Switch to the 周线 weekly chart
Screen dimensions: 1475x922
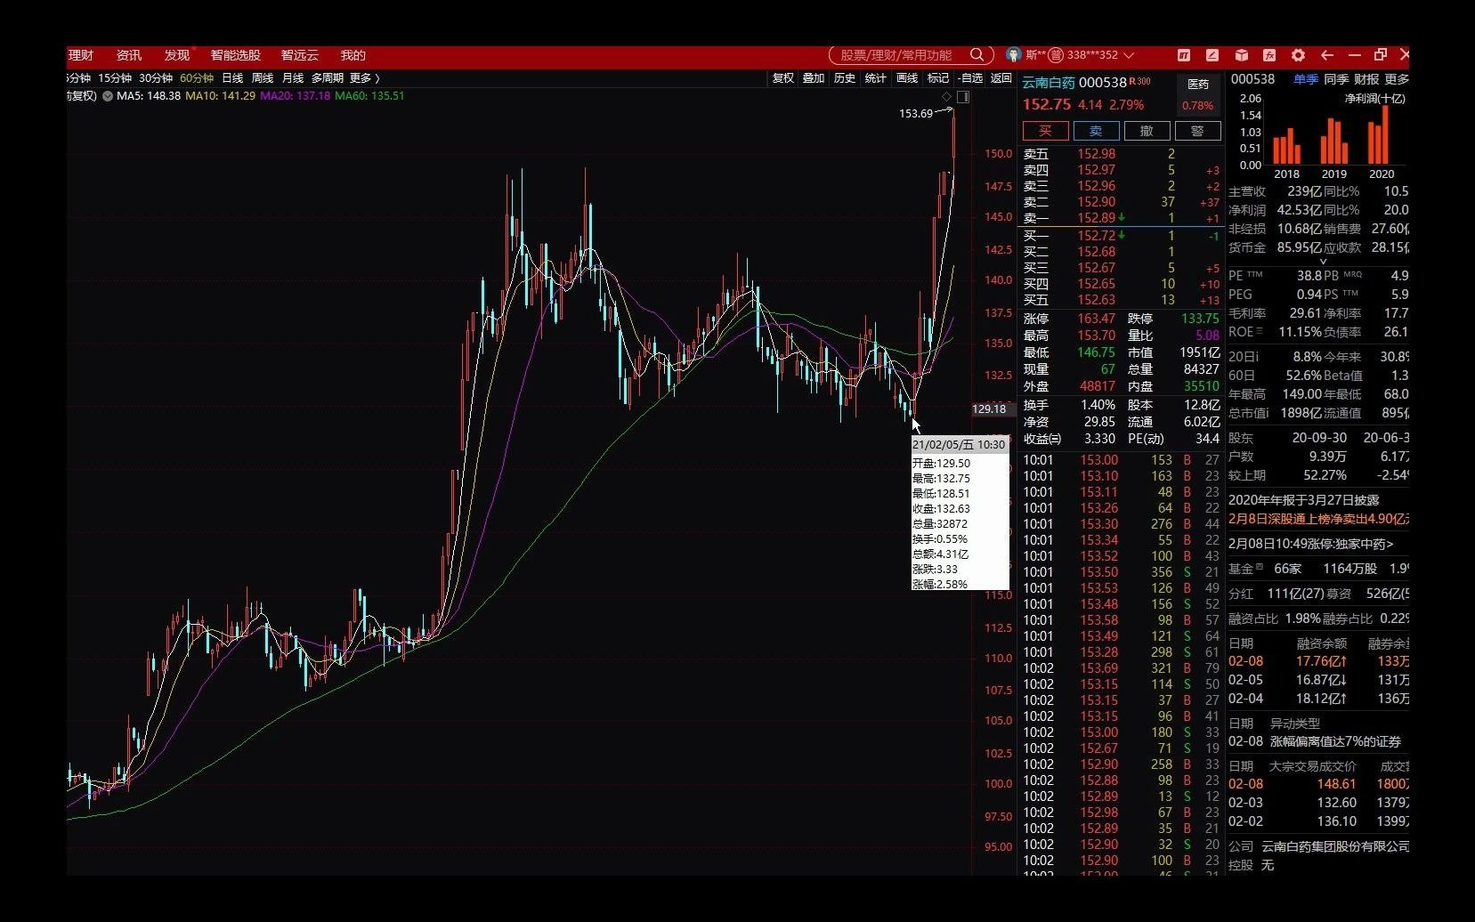(x=263, y=78)
